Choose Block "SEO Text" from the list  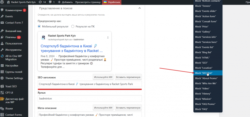coord(208,73)
